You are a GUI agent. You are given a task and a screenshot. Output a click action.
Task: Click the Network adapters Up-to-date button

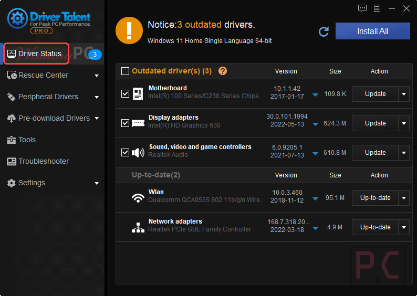375,227
